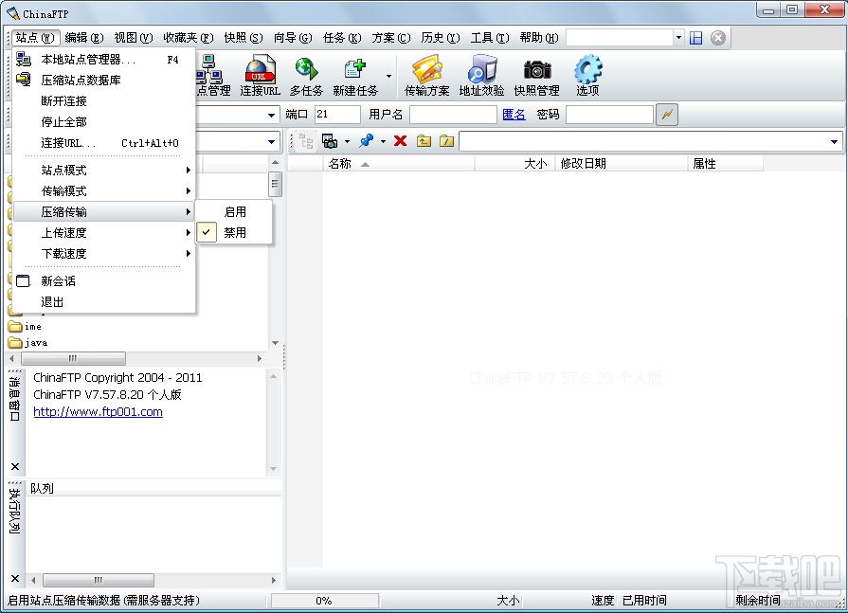The width and height of the screenshot is (848, 613).
Task: Click the 匿名 login link
Action: click(x=514, y=113)
